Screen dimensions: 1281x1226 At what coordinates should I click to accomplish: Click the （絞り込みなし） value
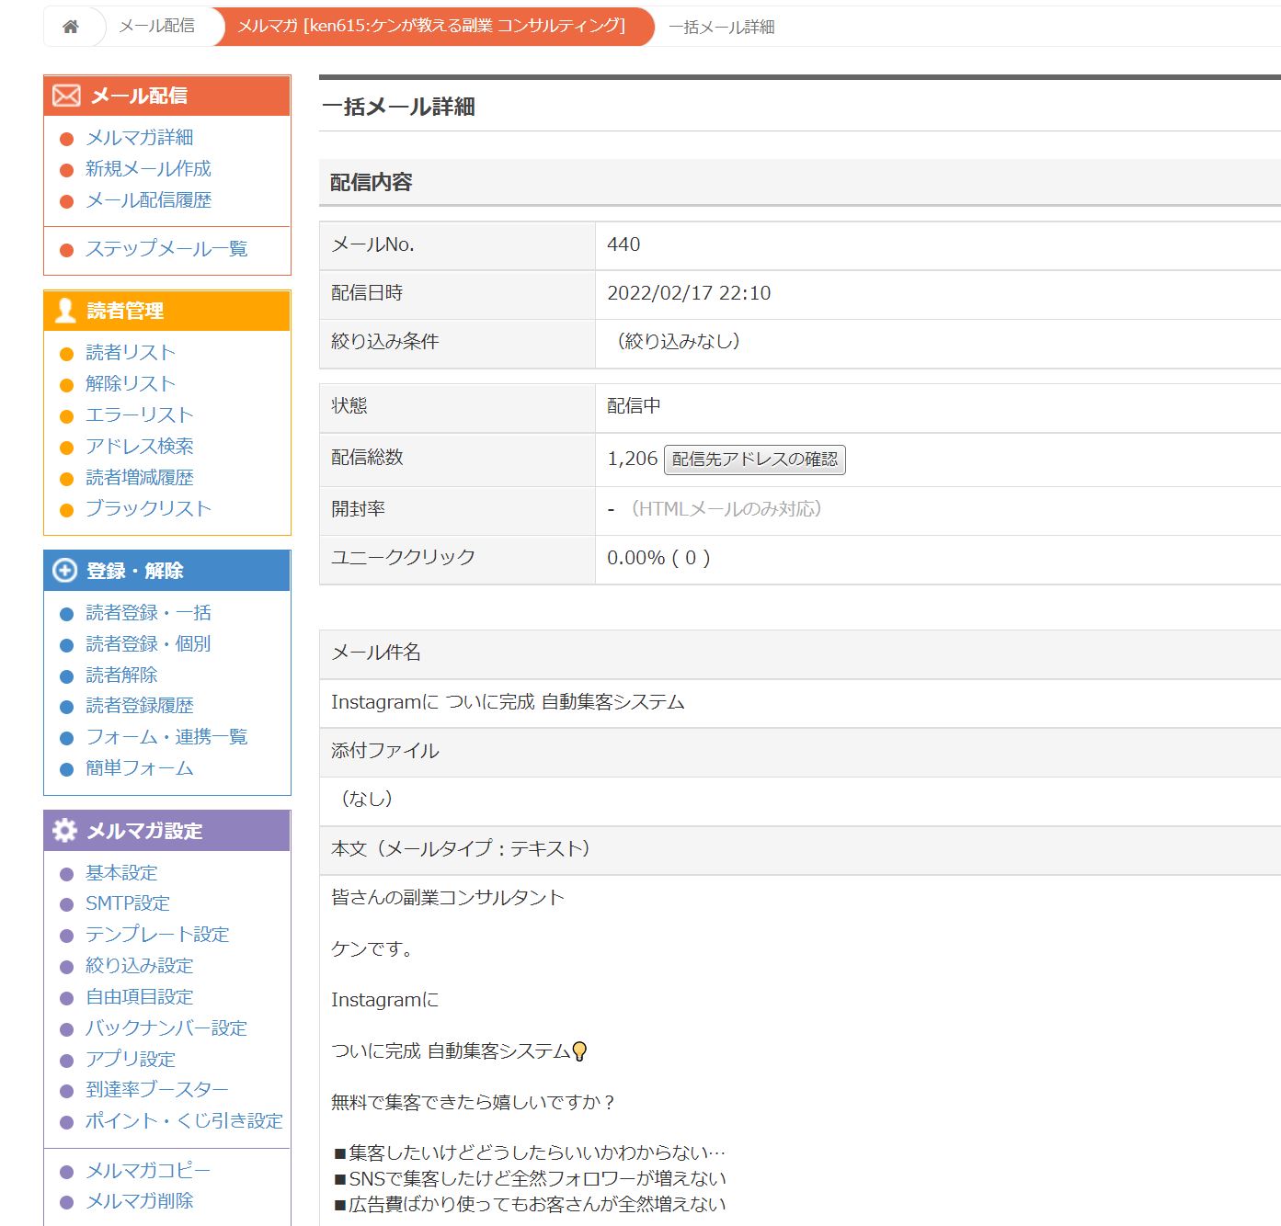pyautogui.click(x=679, y=342)
